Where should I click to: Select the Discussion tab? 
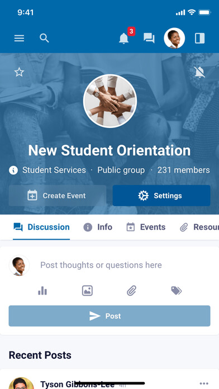point(41,227)
